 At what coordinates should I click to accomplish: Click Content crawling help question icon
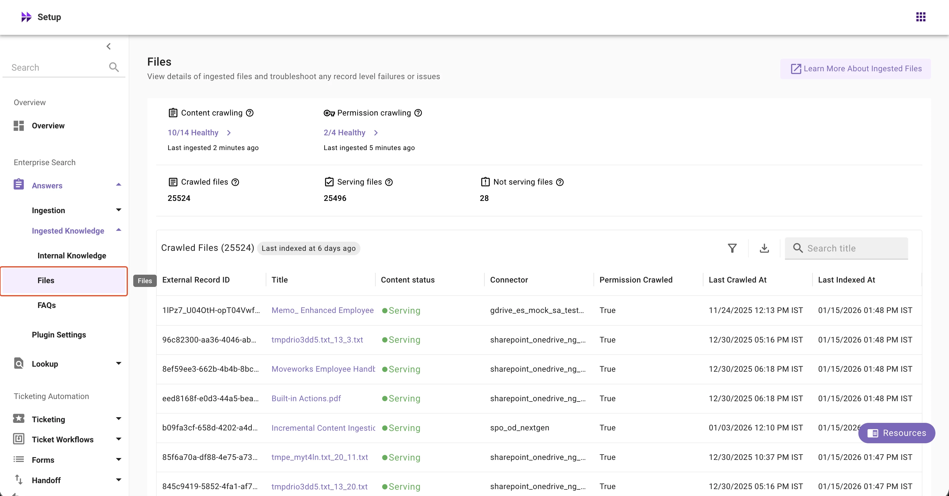point(250,113)
